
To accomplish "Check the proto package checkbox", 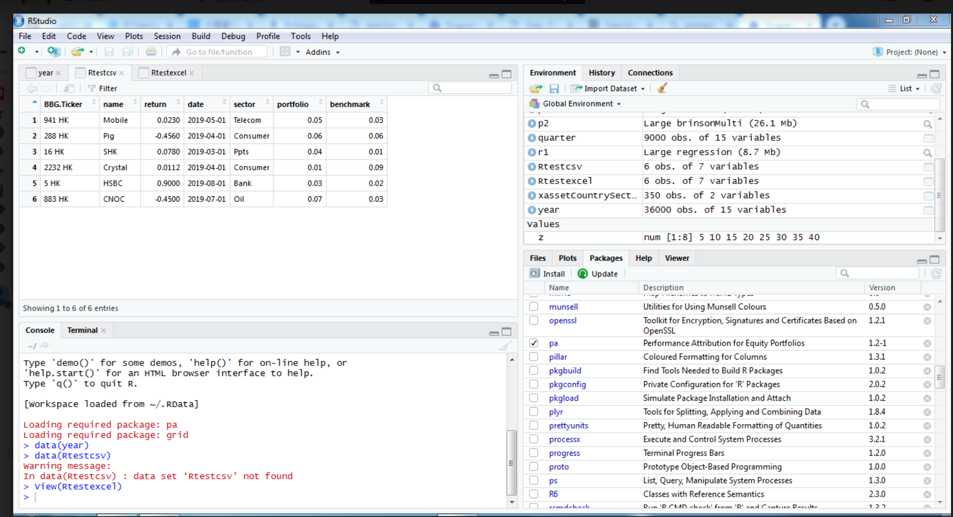I will 533,467.
